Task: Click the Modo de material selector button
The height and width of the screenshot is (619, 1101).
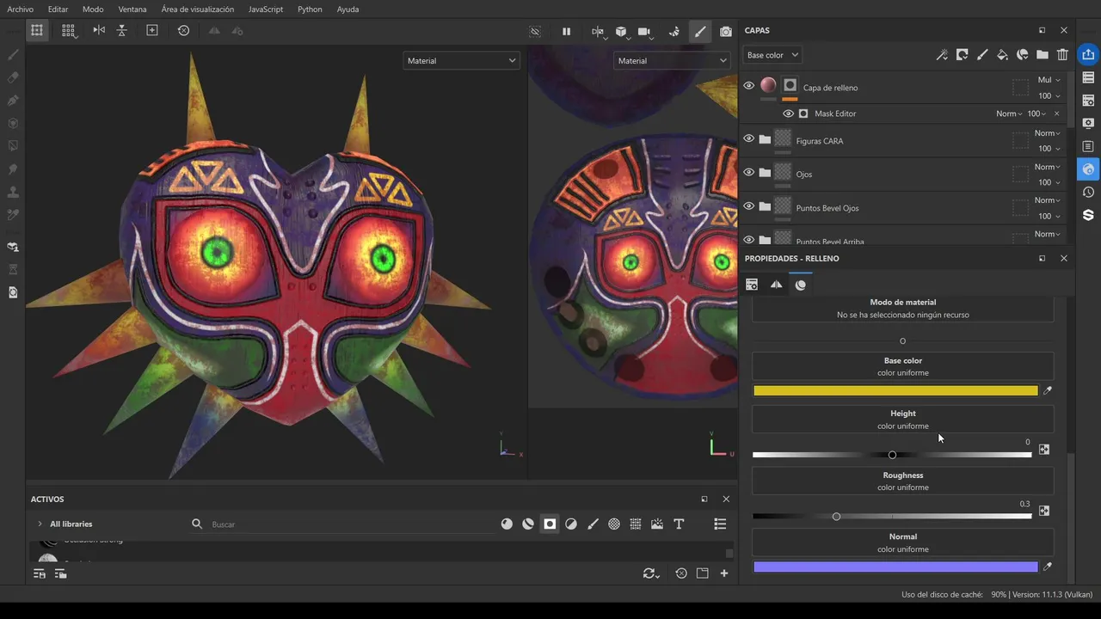Action: [x=903, y=309]
